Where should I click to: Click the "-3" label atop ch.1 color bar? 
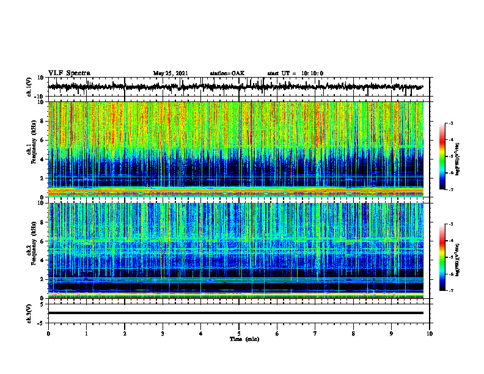point(450,123)
